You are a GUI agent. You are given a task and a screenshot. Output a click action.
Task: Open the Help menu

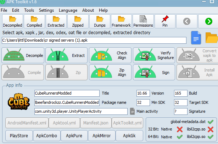point(103,10)
